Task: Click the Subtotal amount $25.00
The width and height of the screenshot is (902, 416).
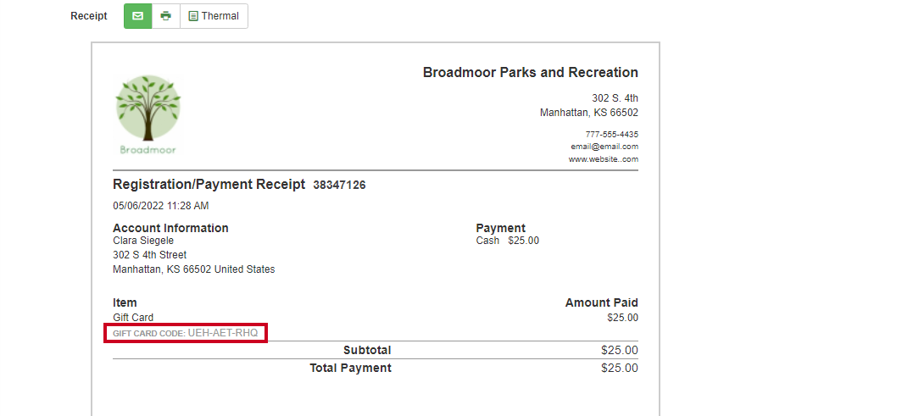Action: [620, 350]
